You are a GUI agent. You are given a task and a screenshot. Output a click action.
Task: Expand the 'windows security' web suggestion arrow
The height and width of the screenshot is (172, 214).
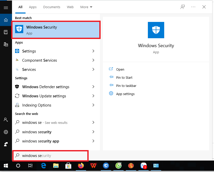coord(93,132)
